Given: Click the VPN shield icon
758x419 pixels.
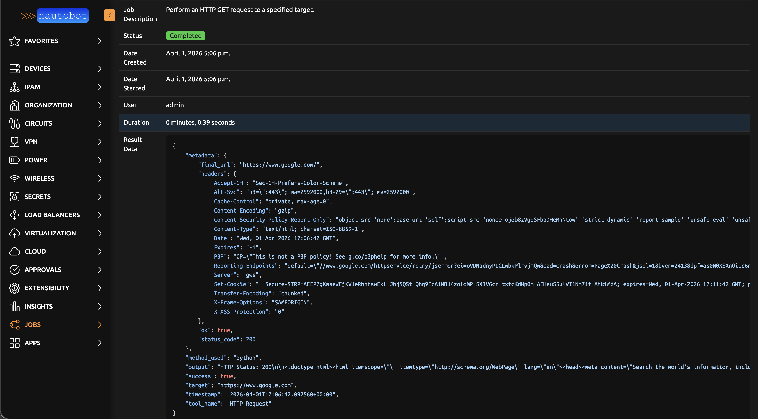Looking at the screenshot, I should [14, 142].
